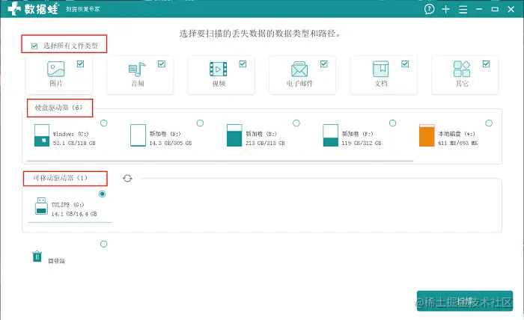Click the TULIPS (G:) USB drive icon
Viewport: 524px width, 320px height.
point(41,206)
